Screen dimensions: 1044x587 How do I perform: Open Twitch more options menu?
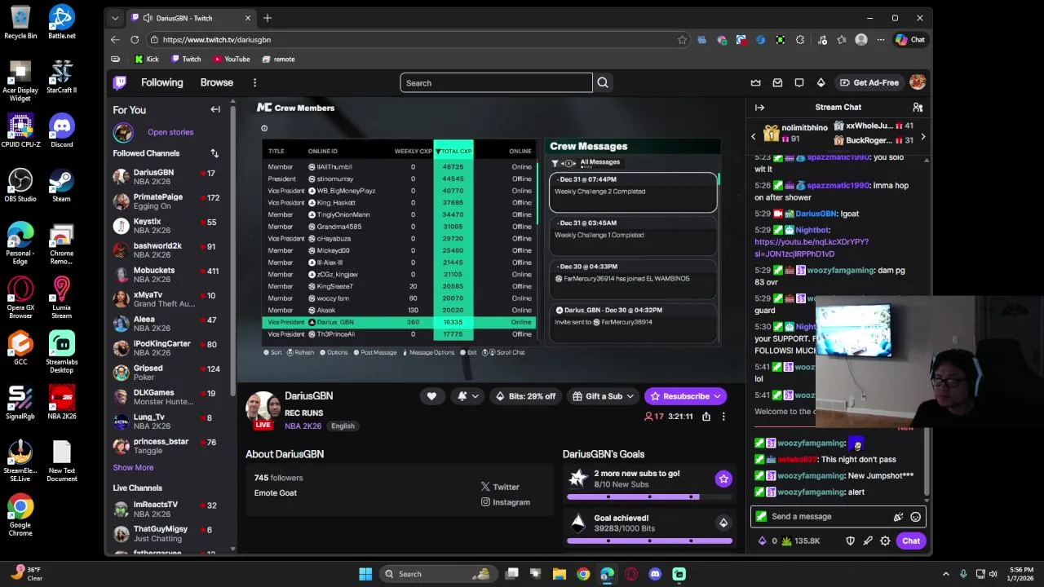pos(254,82)
